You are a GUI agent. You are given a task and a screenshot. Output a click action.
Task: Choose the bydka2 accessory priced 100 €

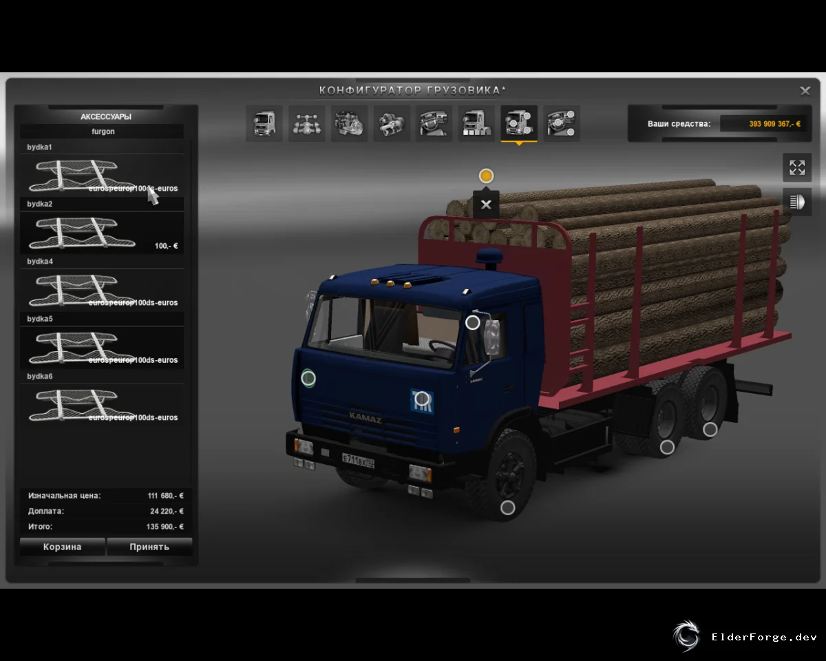pyautogui.click(x=102, y=233)
